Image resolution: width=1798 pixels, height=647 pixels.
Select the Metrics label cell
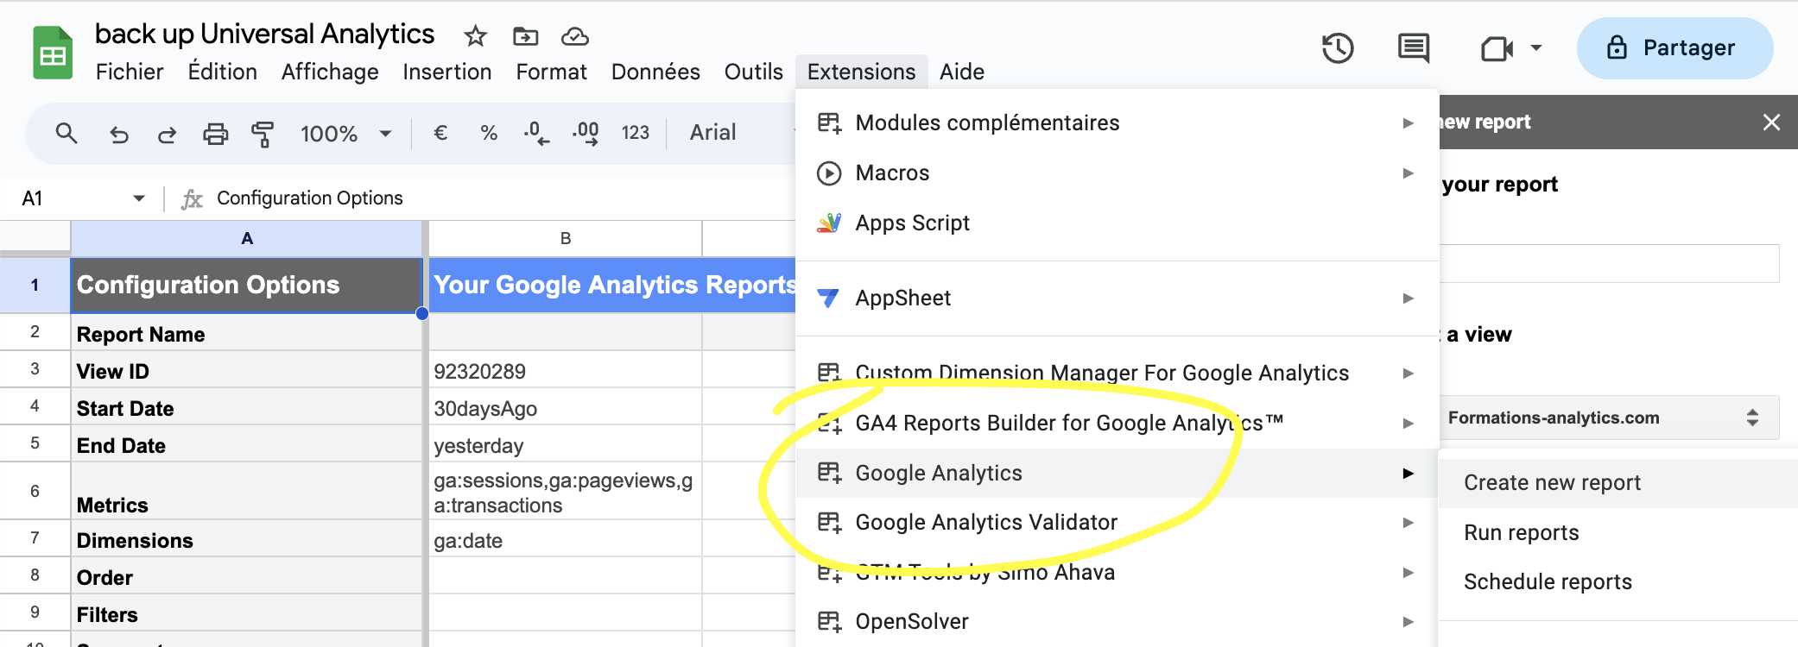coord(247,491)
